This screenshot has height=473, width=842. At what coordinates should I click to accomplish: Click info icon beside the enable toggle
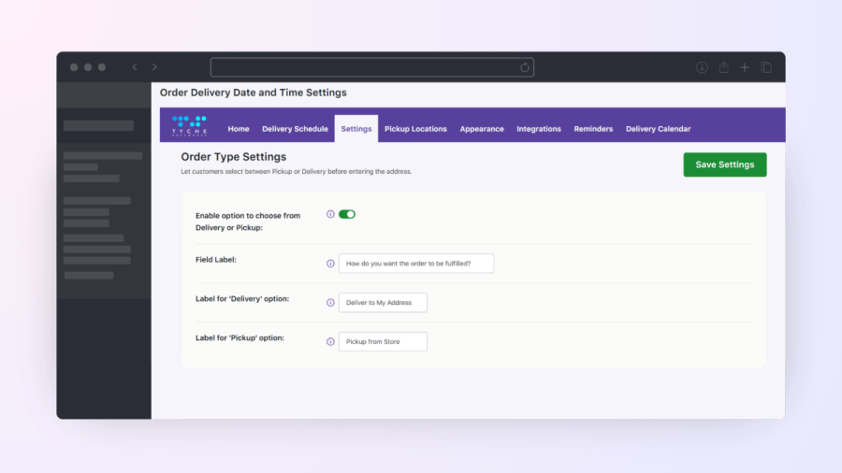pyautogui.click(x=330, y=214)
